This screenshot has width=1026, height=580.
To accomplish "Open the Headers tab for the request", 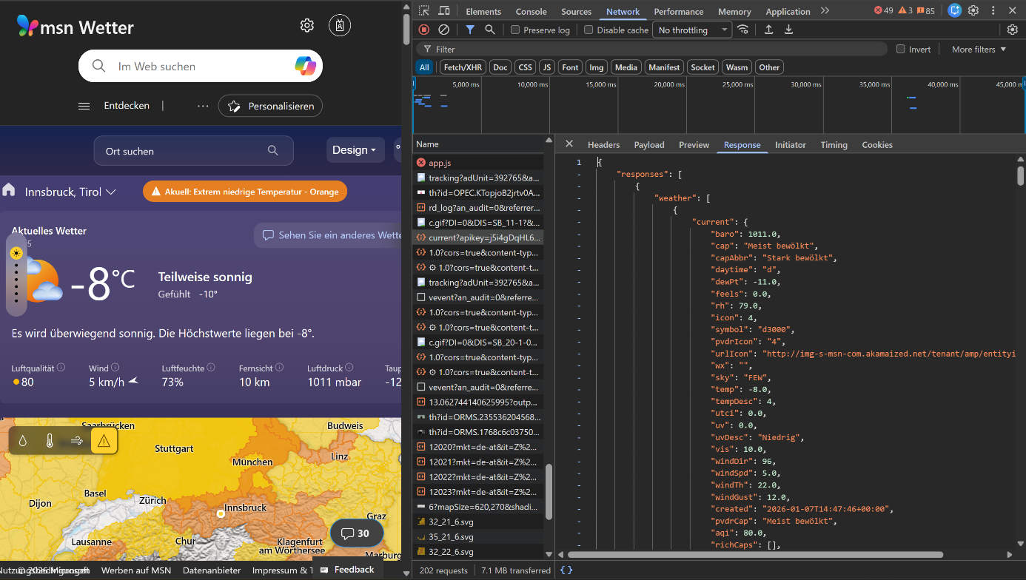I will point(603,145).
